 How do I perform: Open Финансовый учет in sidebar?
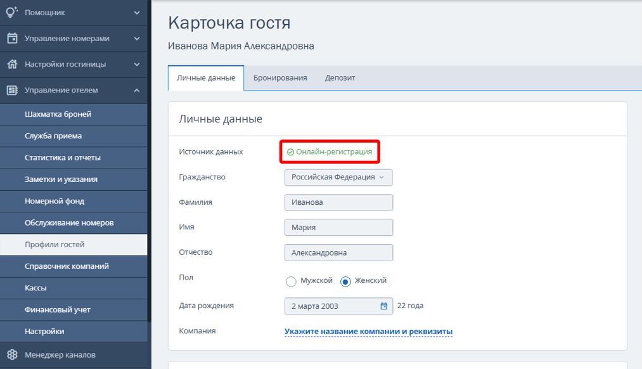[74, 309]
